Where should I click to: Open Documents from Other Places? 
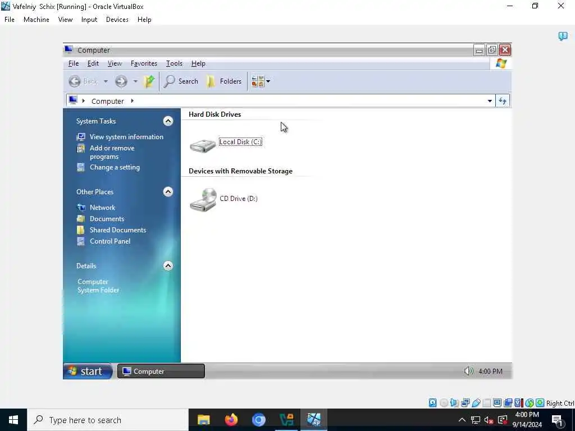click(107, 219)
